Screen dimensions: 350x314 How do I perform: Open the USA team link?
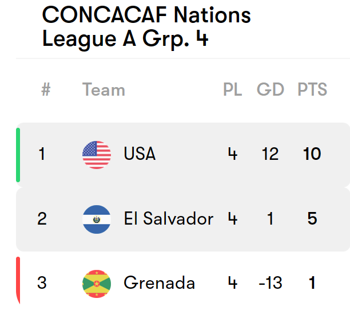click(140, 154)
